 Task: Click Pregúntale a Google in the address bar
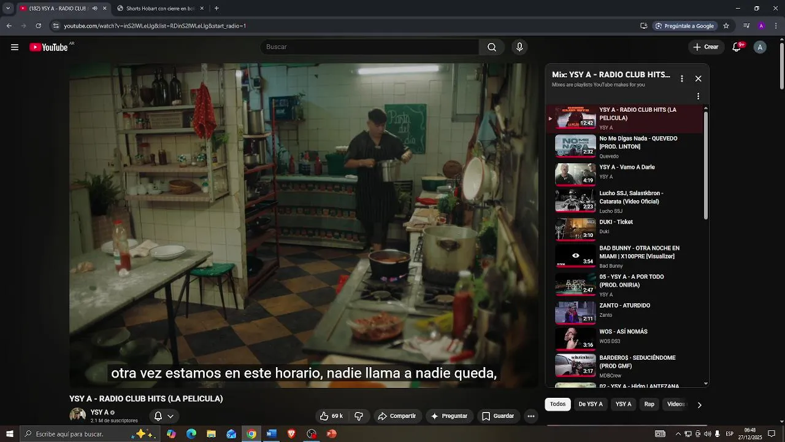684,26
